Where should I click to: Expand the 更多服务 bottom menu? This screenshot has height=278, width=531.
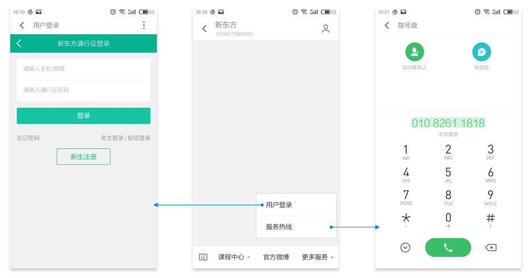tap(318, 257)
